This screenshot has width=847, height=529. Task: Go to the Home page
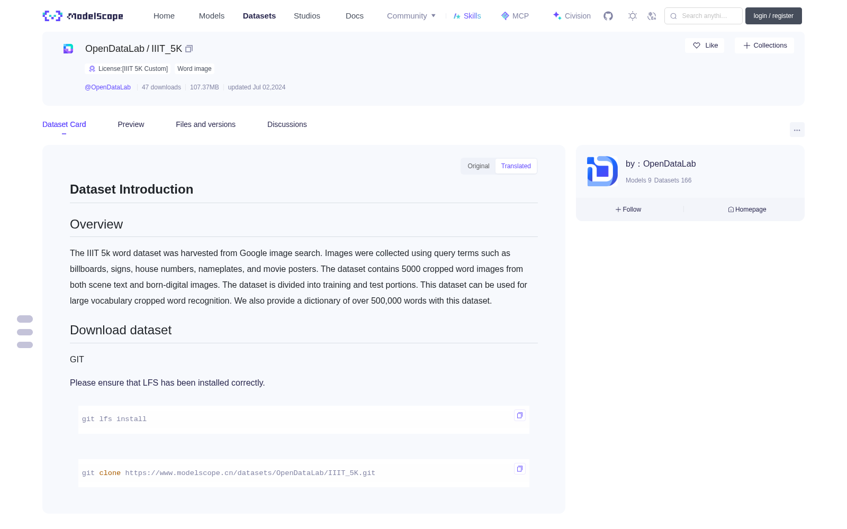(x=164, y=16)
